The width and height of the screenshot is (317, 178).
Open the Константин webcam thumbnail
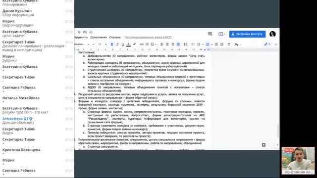(x=298, y=161)
